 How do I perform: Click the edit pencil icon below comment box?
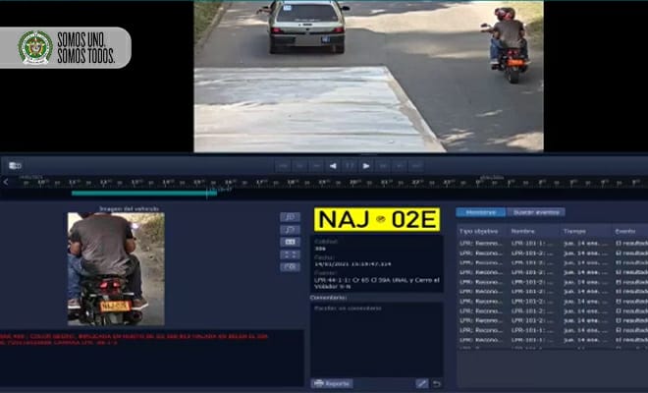pos(421,382)
